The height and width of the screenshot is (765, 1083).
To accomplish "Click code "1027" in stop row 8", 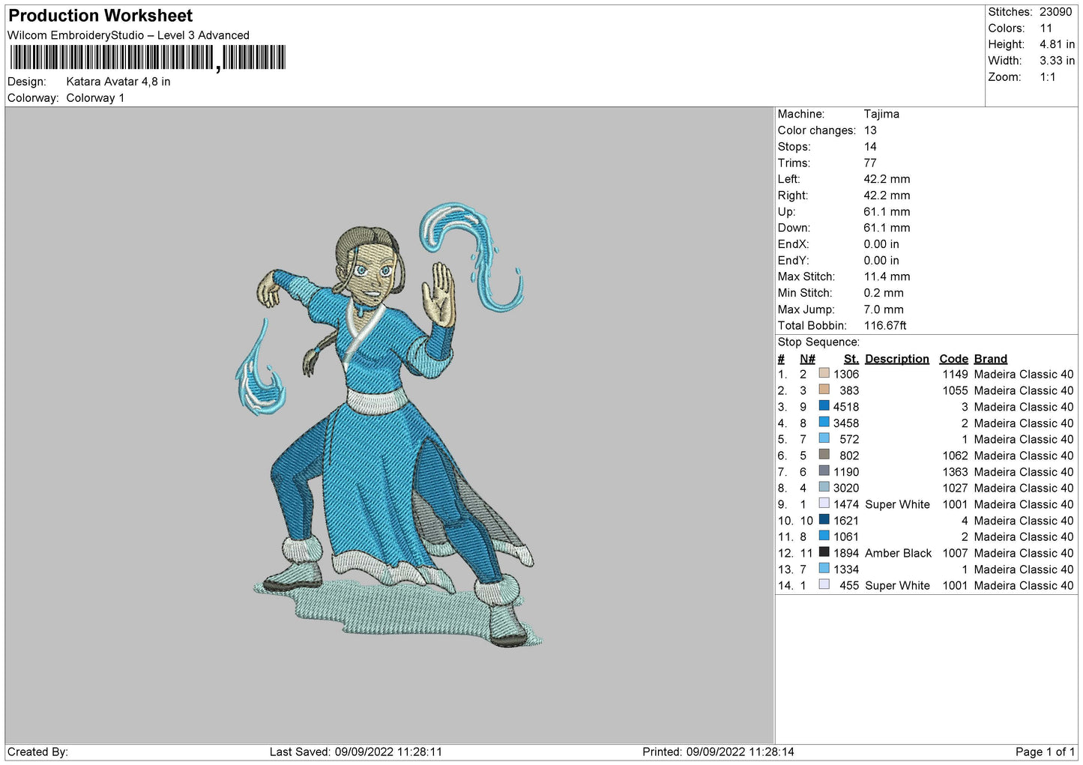I will (x=956, y=488).
